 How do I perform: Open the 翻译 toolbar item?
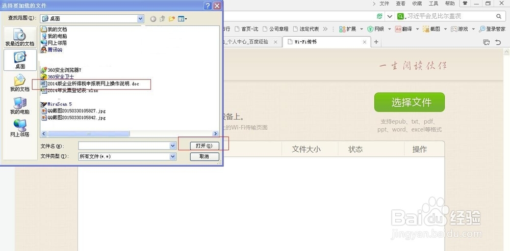(x=403, y=29)
